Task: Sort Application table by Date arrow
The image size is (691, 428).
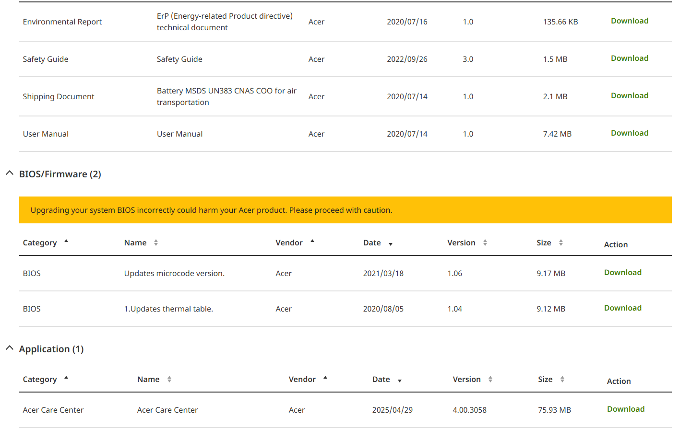Action: click(400, 381)
